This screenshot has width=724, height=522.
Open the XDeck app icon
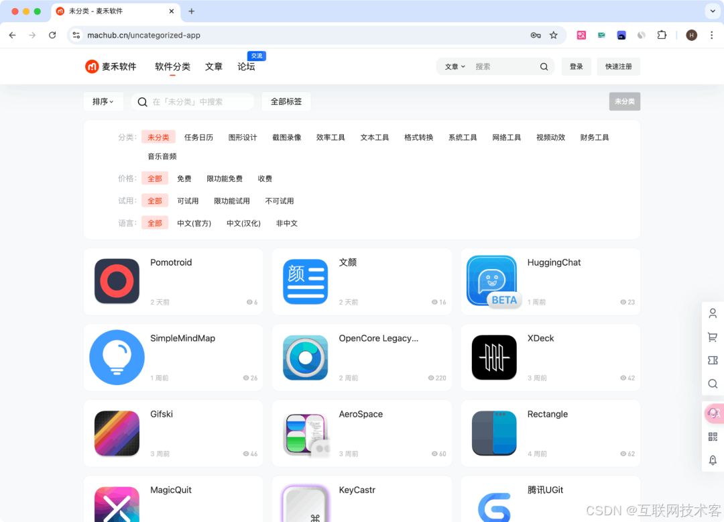tap(494, 357)
